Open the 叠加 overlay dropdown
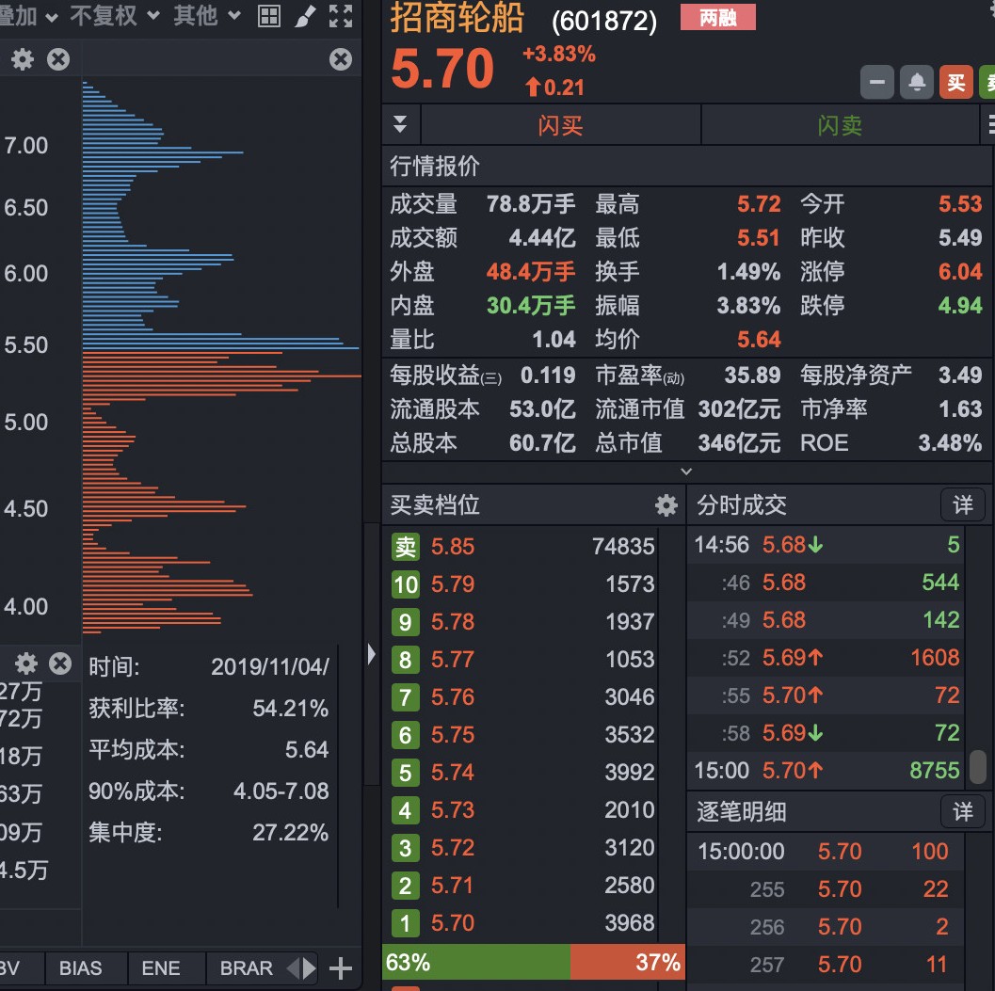This screenshot has width=995, height=991. pyautogui.click(x=29, y=16)
